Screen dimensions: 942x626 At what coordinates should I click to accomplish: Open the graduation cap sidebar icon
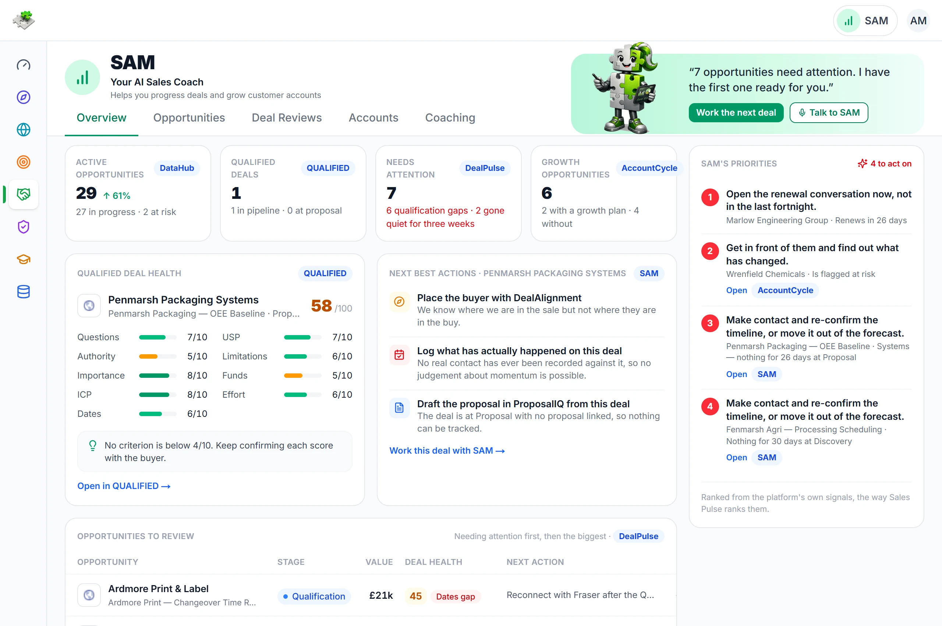pyautogui.click(x=23, y=259)
